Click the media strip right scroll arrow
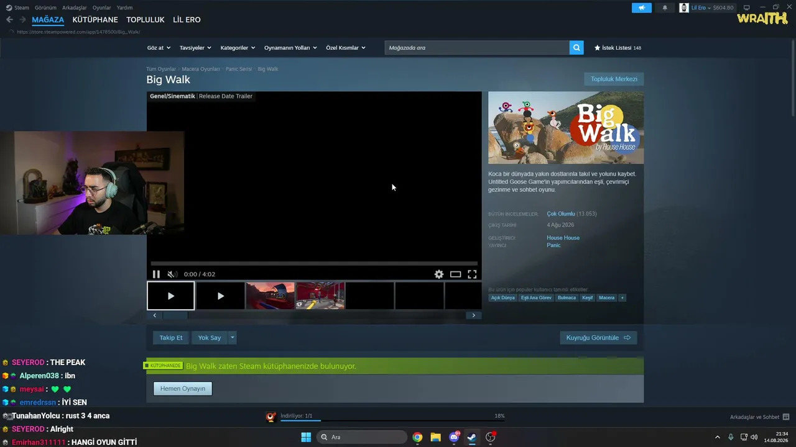 point(473,315)
